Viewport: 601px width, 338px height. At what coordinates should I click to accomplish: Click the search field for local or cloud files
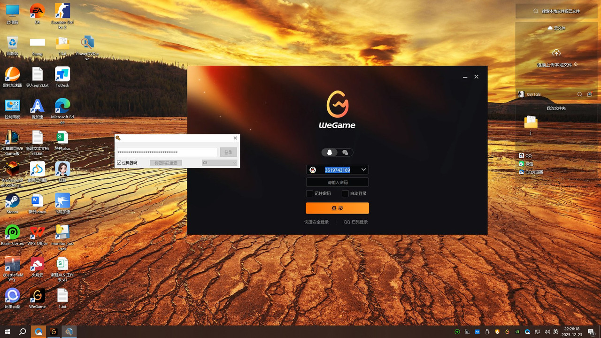556,11
